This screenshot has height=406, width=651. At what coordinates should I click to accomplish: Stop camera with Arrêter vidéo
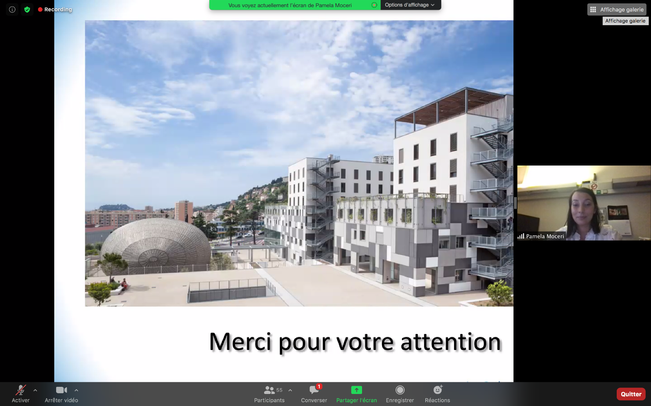coord(61,394)
